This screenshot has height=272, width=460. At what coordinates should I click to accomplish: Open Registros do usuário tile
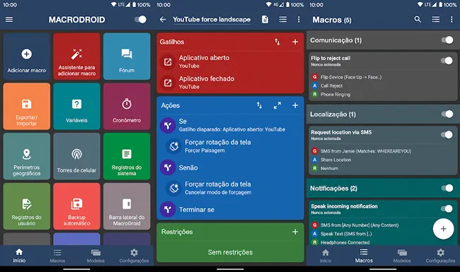point(27,206)
